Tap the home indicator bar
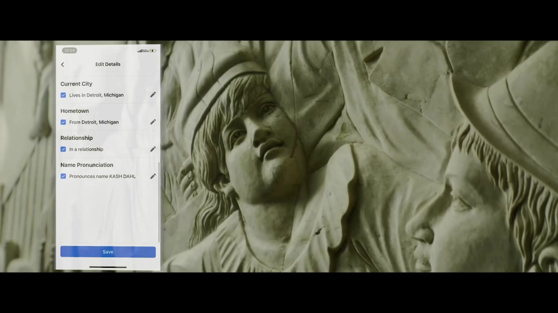This screenshot has width=558, height=313. point(108,267)
